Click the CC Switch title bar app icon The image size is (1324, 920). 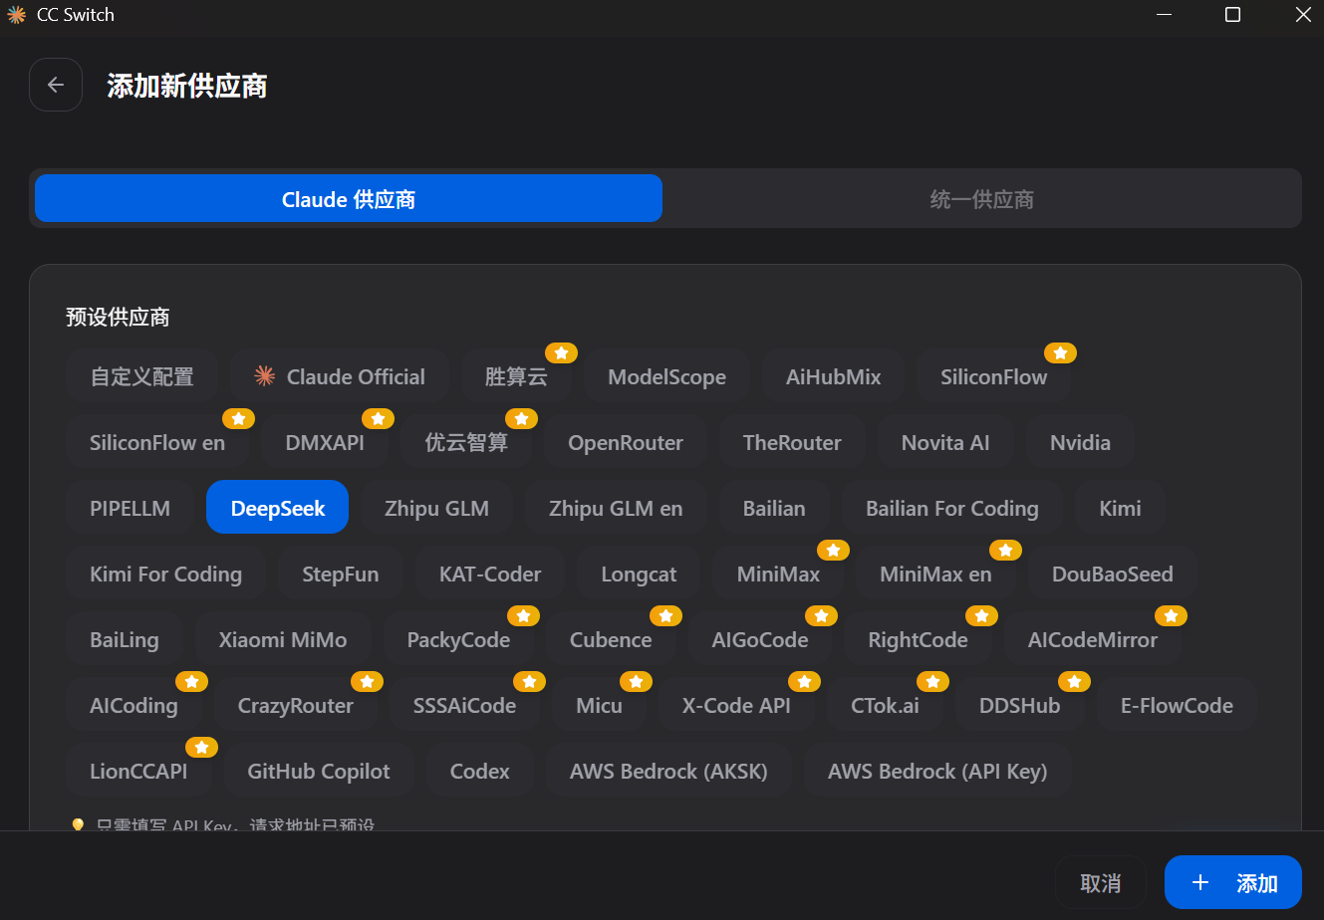[17, 15]
